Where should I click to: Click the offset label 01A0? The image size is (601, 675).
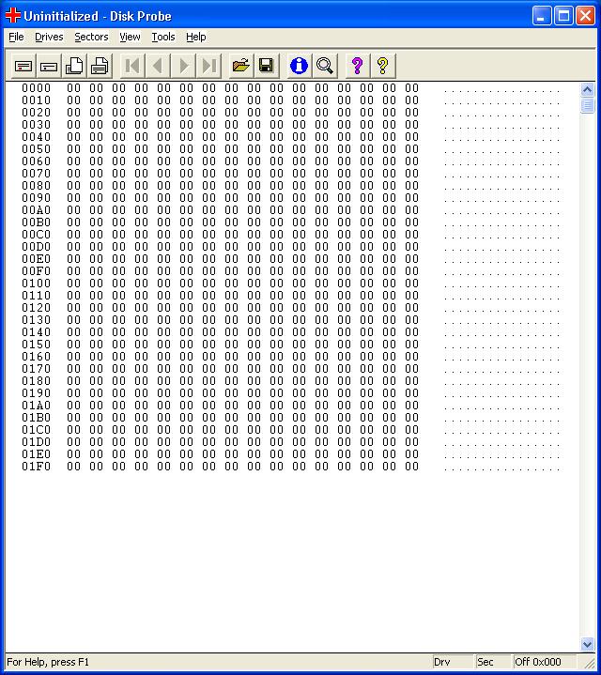tap(37, 406)
